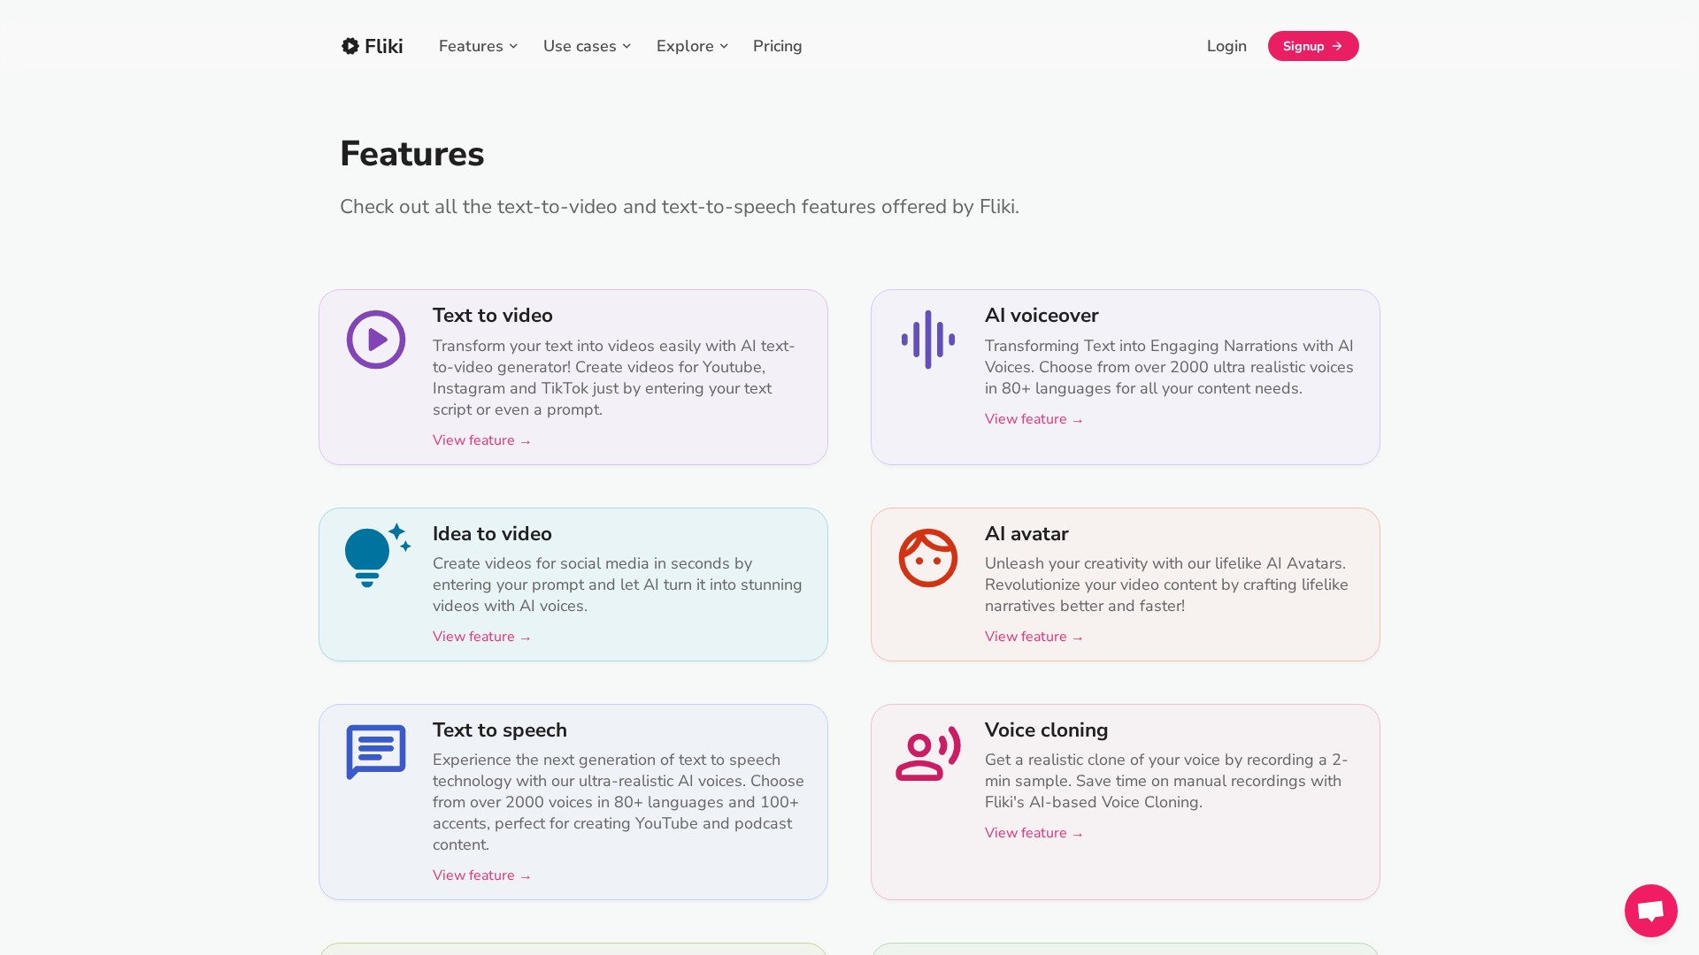Click the Voice cloning icon
This screenshot has width=1699, height=955.
(x=927, y=754)
